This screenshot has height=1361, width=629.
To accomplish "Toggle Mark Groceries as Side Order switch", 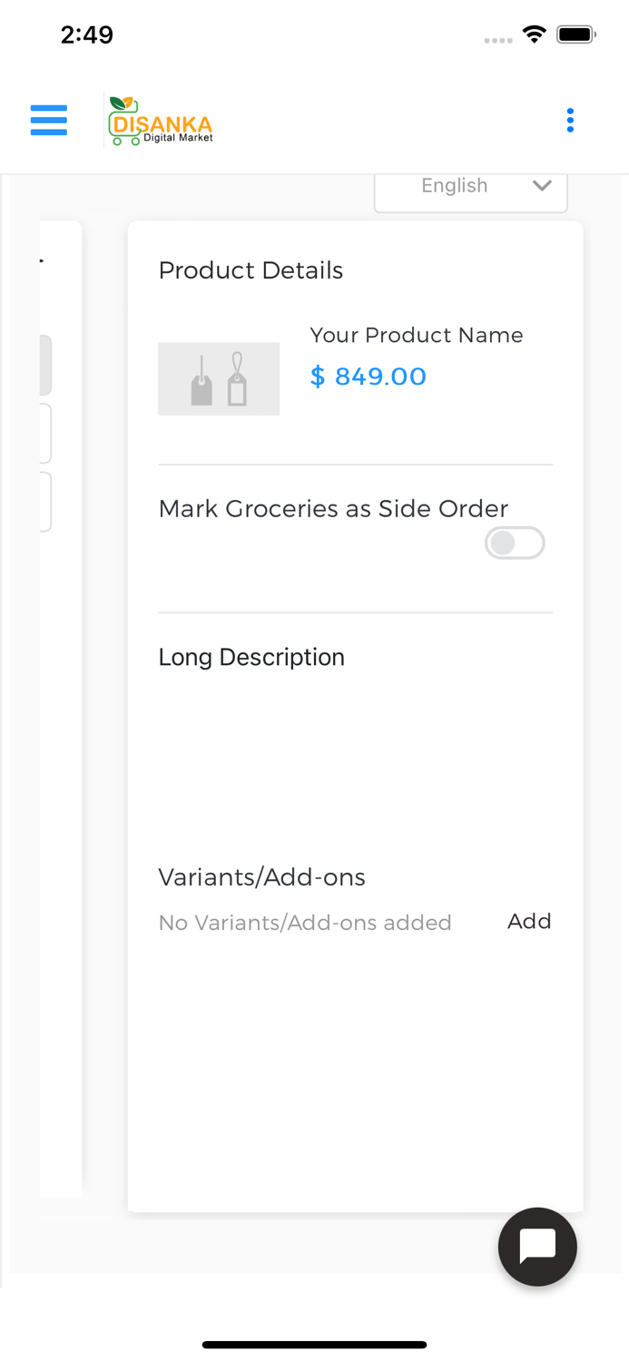I will pyautogui.click(x=515, y=543).
